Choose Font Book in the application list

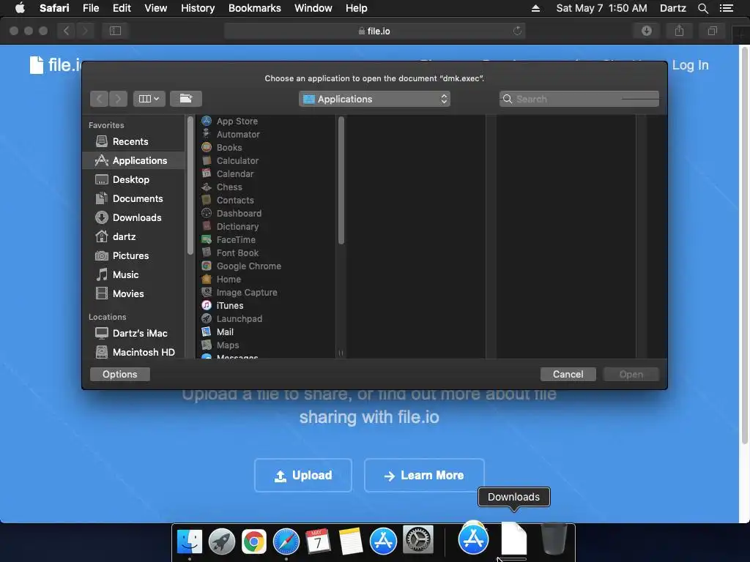click(x=266, y=252)
